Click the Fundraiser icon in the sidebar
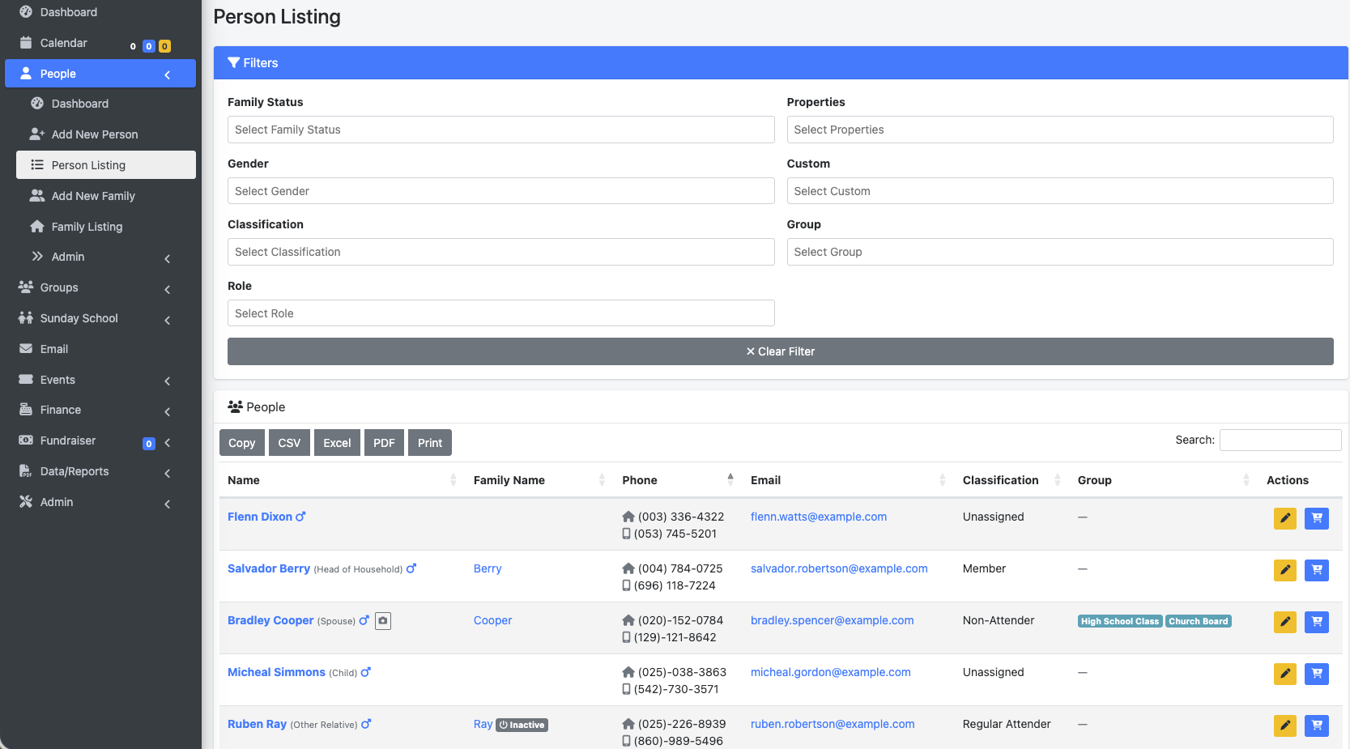 tap(27, 440)
